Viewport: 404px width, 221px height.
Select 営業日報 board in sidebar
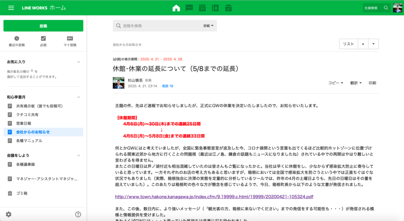pos(24,123)
